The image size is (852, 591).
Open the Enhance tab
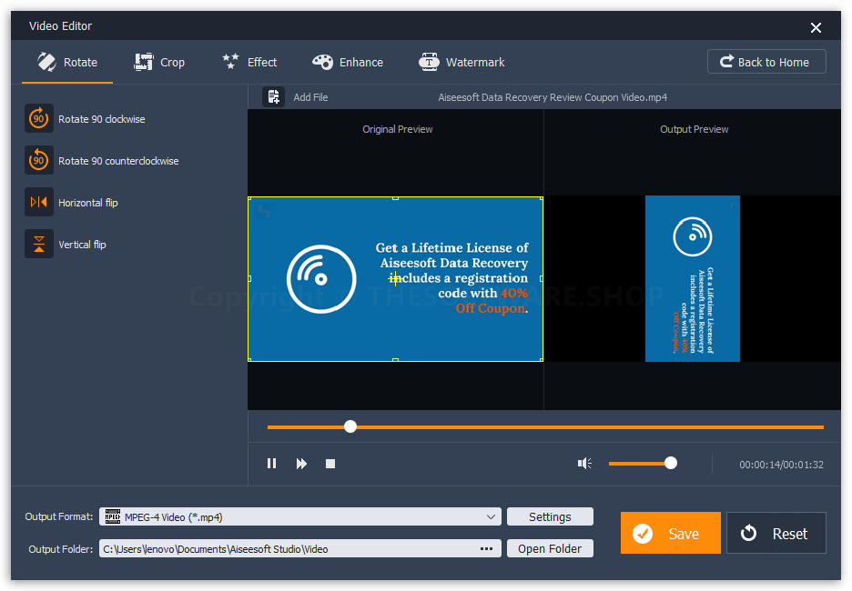coord(347,63)
